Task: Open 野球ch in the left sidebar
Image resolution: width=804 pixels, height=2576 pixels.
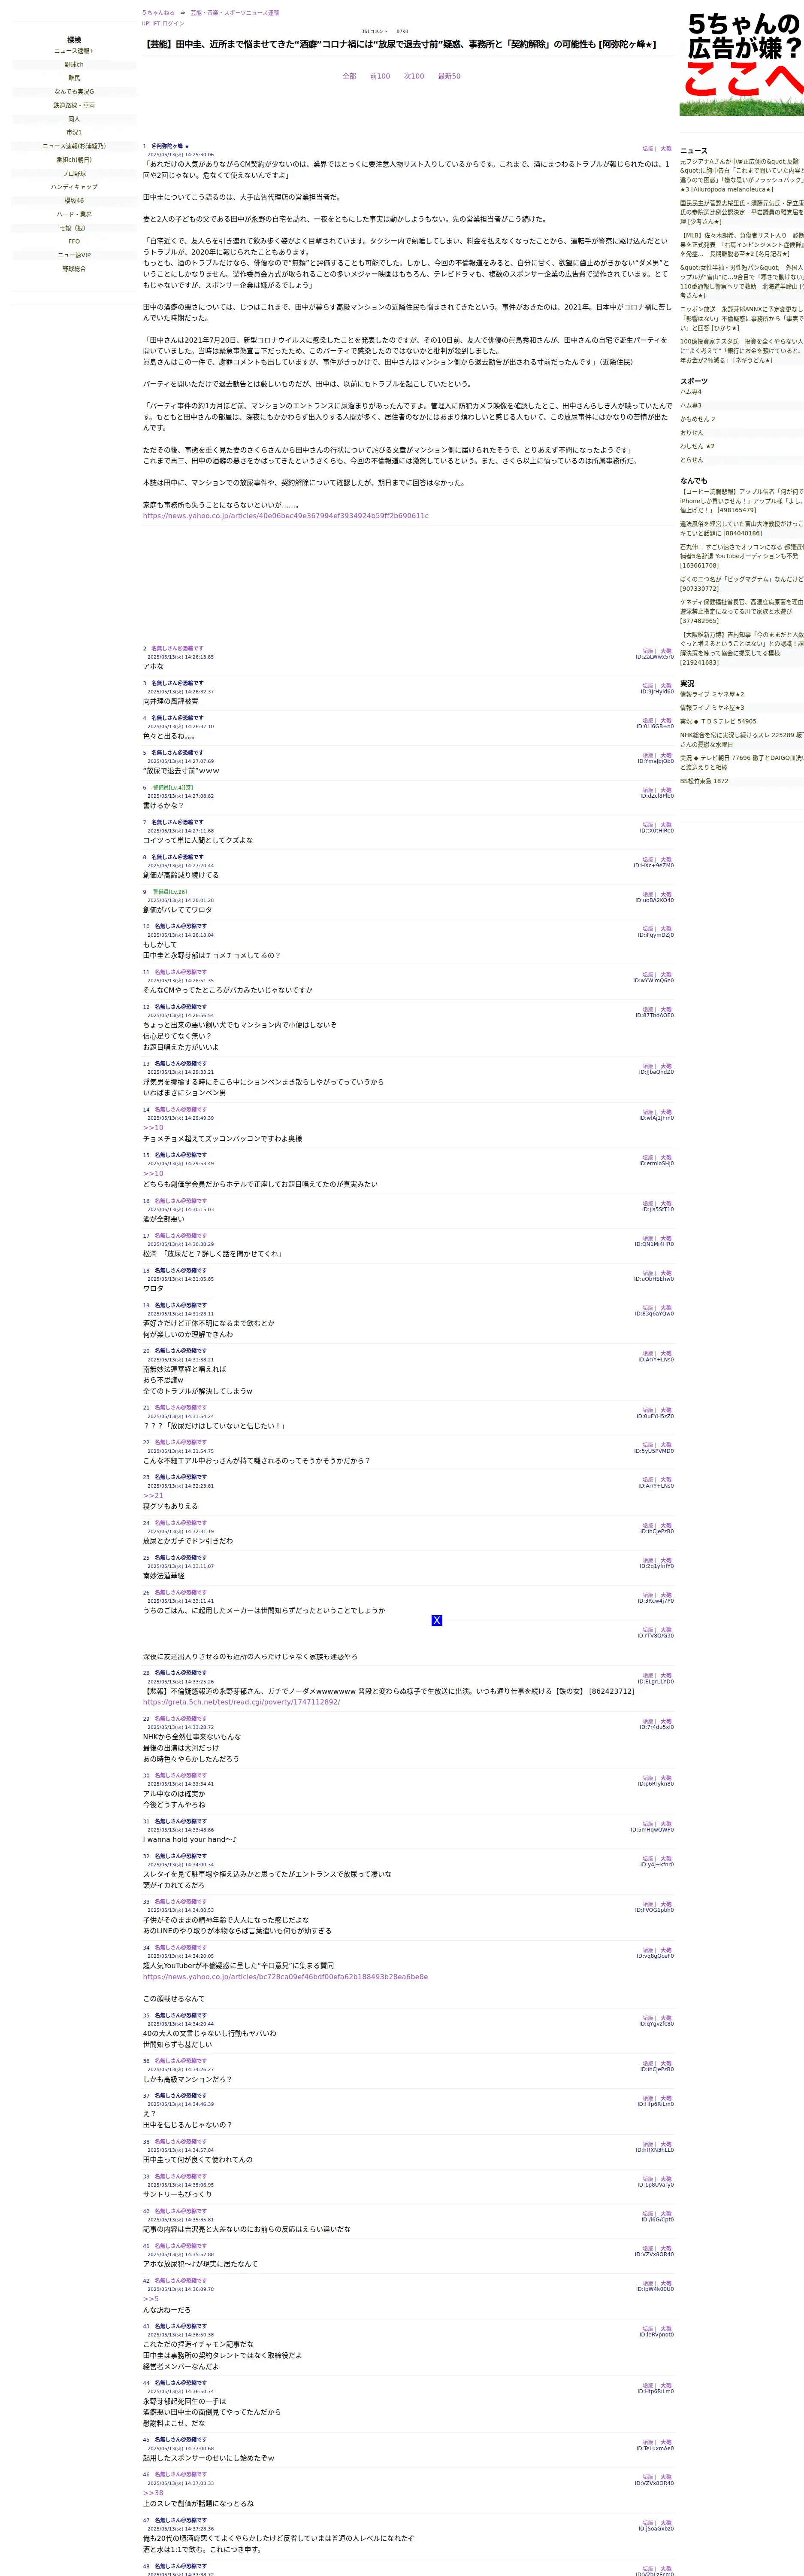Action: coord(74,64)
